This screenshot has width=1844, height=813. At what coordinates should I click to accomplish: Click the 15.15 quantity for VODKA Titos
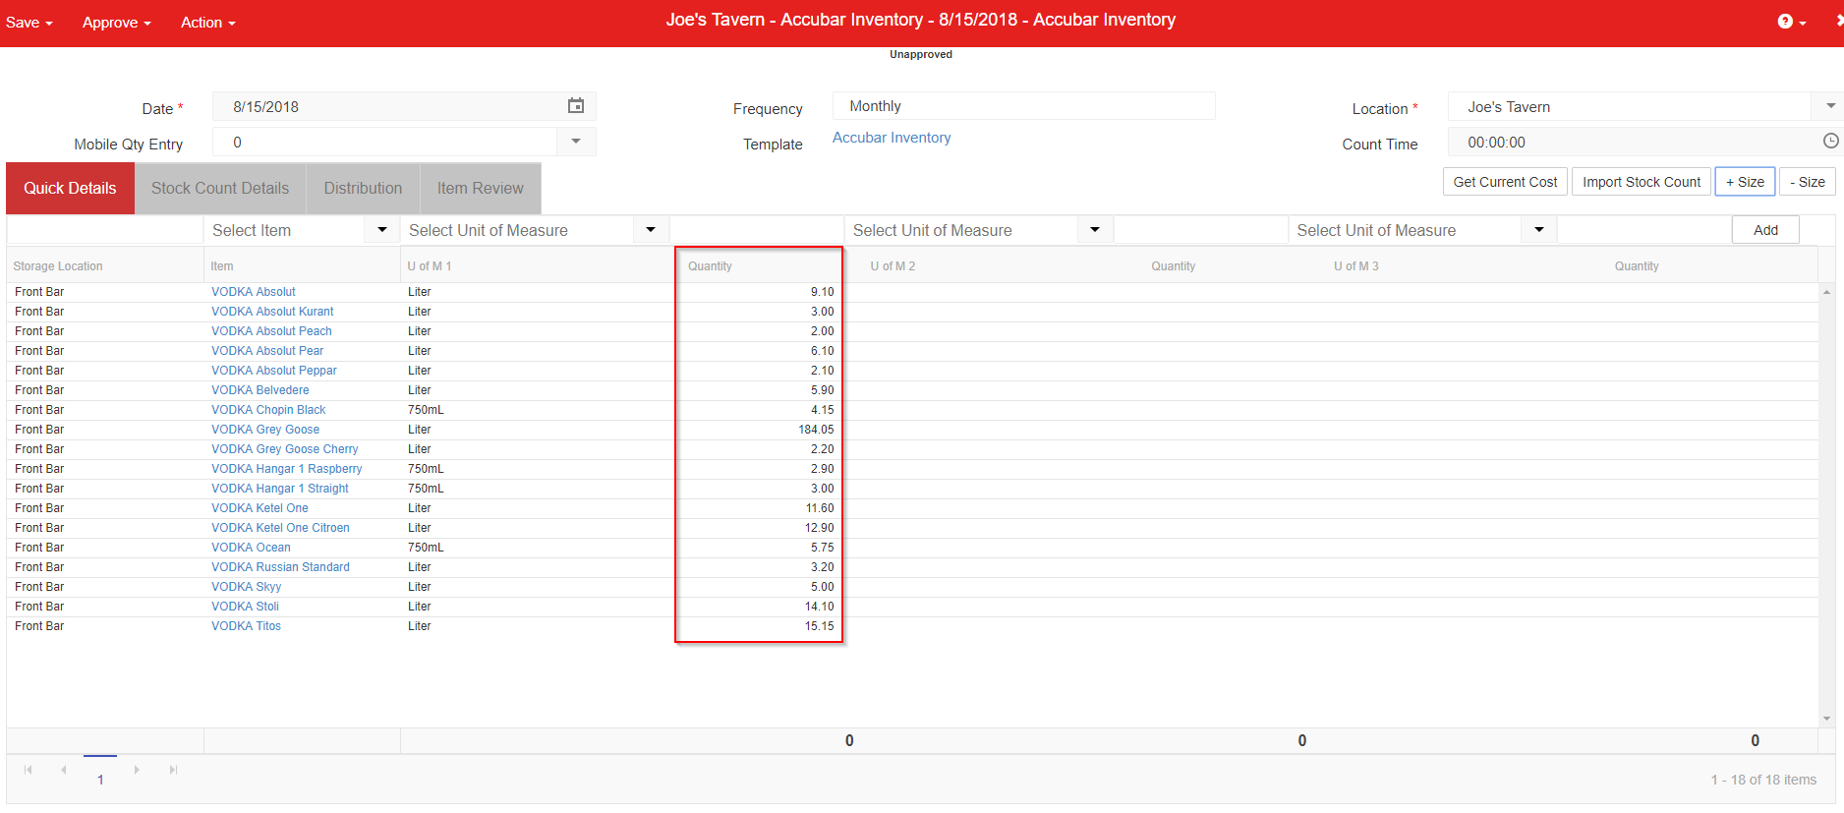[819, 626]
